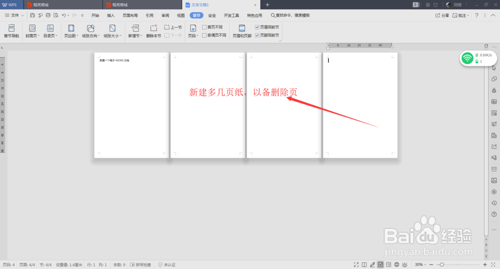Click the zoom slider handle

[x=441, y=264]
